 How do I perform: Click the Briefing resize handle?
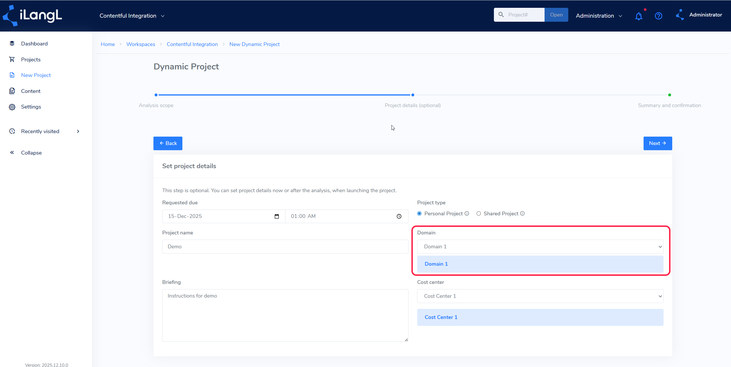click(x=406, y=340)
